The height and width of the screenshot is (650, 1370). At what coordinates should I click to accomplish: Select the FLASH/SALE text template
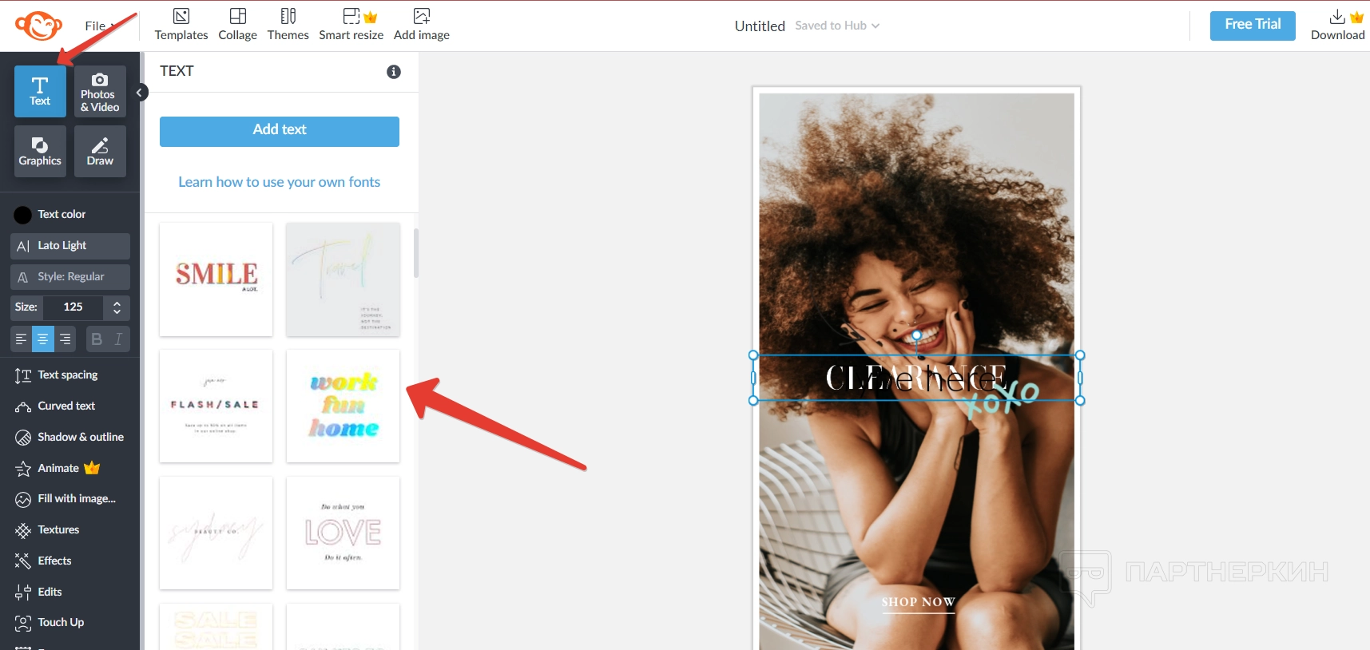pyautogui.click(x=216, y=406)
